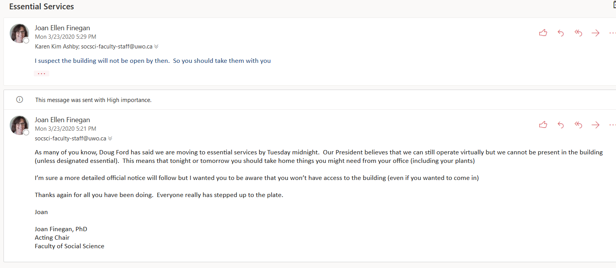
Task: Open Joan Ellen Finegan's name in first message
Action: point(62,28)
